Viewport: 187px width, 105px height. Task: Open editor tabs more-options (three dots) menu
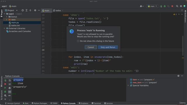point(182,10)
